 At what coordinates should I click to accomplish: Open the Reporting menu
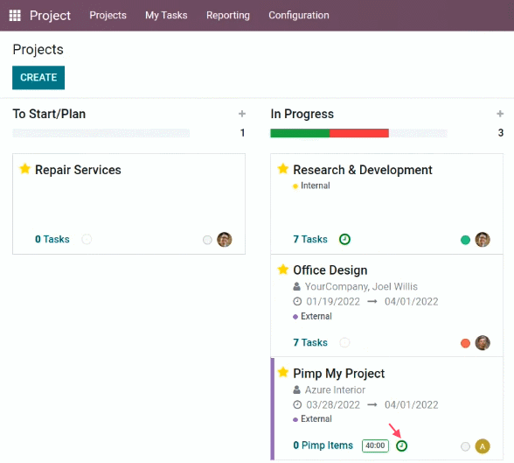[228, 16]
